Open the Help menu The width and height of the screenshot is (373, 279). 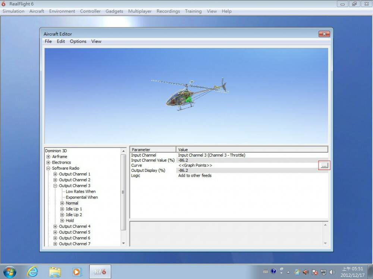click(x=226, y=11)
